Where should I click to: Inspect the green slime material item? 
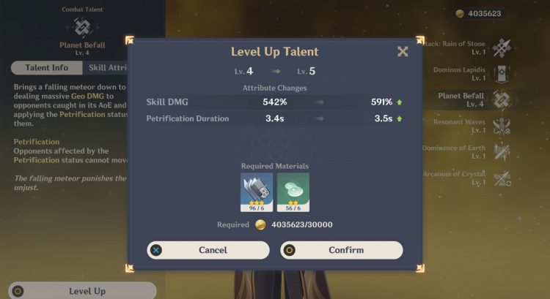(x=293, y=192)
